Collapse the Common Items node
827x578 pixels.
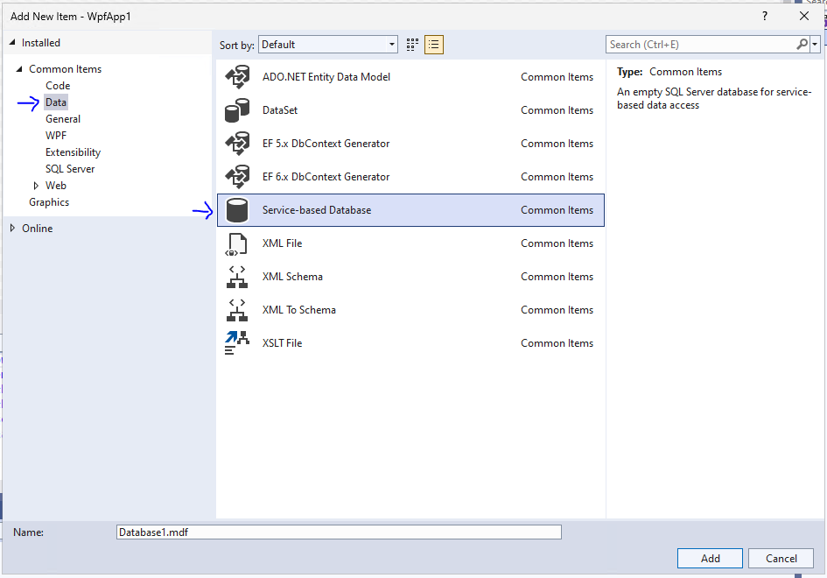coord(19,68)
